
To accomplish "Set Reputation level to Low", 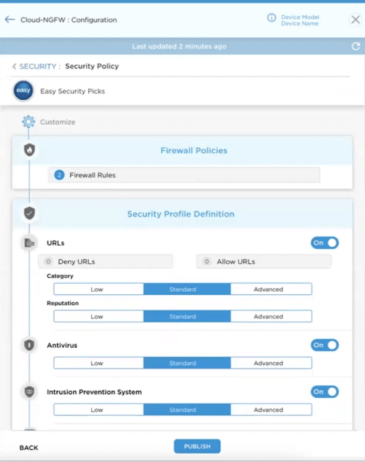I will 98,317.
